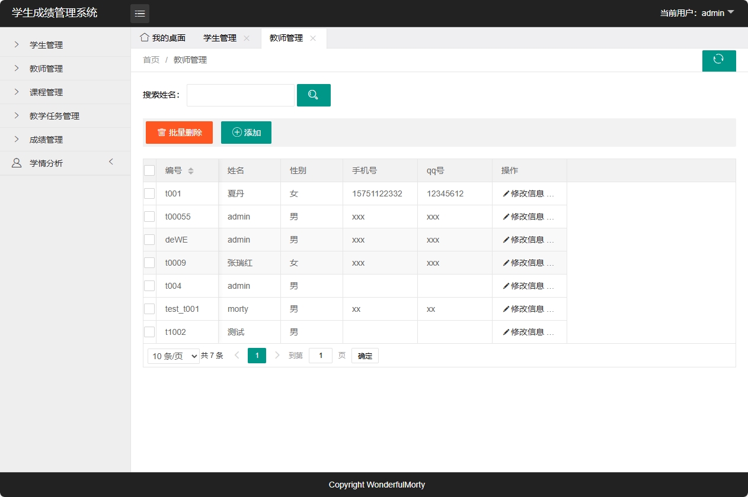Check the checkbox for test_t001 row
Screen dimensions: 748x497
coord(149,308)
